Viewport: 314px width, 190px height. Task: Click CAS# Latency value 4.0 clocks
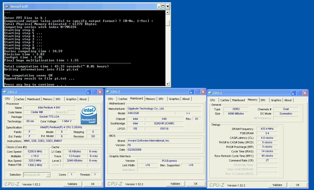[267, 138]
